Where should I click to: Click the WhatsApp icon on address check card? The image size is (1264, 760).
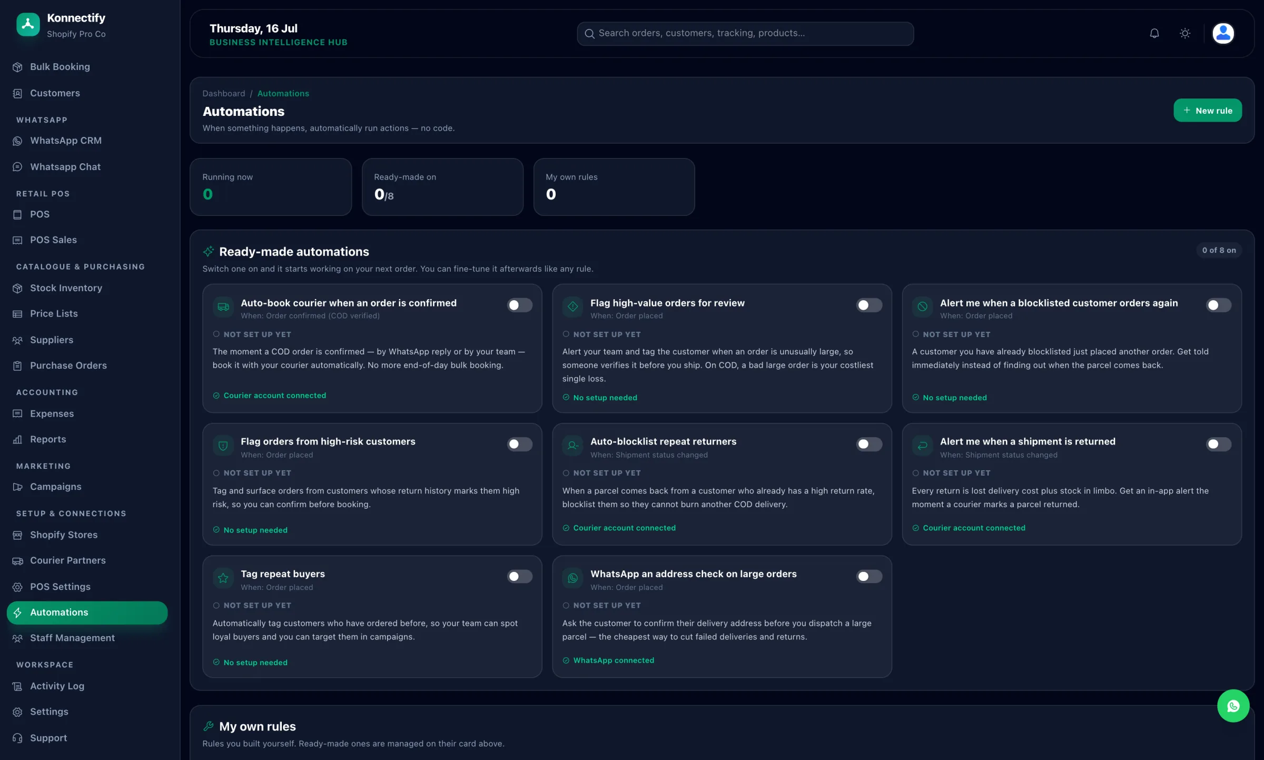(572, 578)
